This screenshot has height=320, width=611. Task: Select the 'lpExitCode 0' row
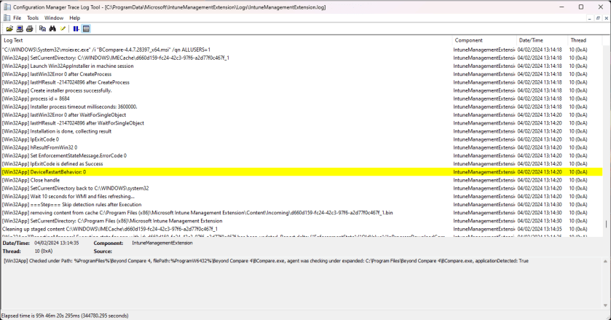pos(302,139)
